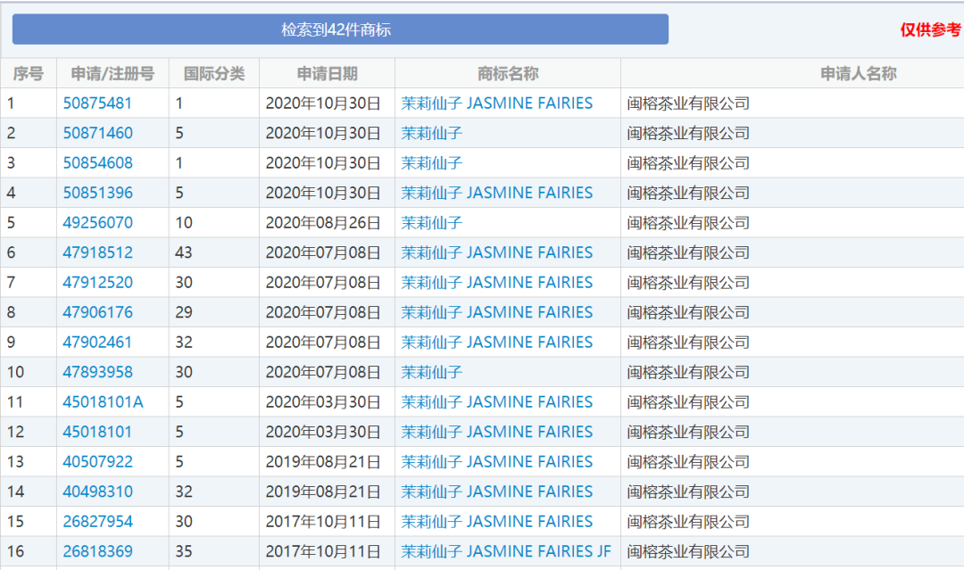Open registration number 45018101A
Screen dimensions: 964x570
point(103,402)
